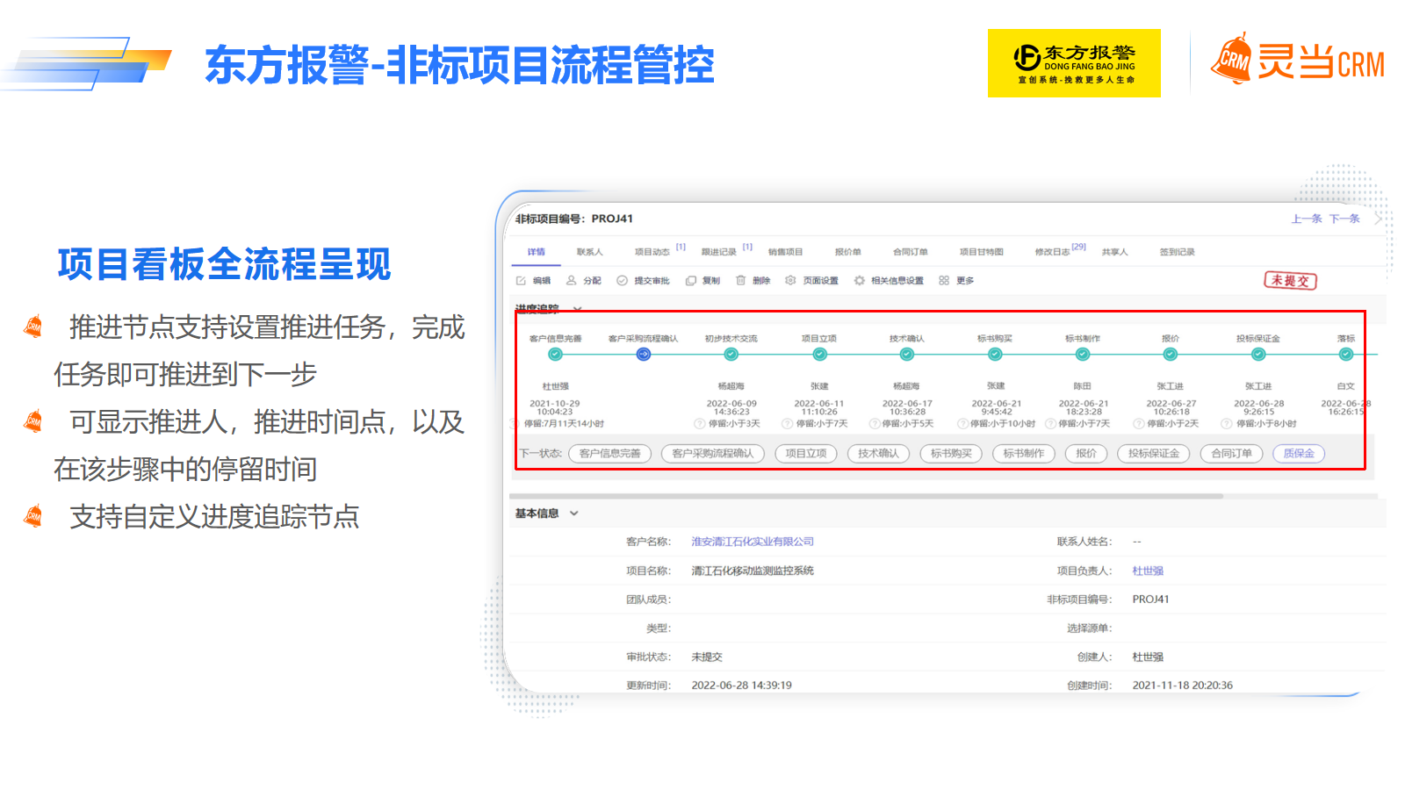Click the help icon beside 停留:小于3天
The width and height of the screenshot is (1405, 790).
[700, 424]
